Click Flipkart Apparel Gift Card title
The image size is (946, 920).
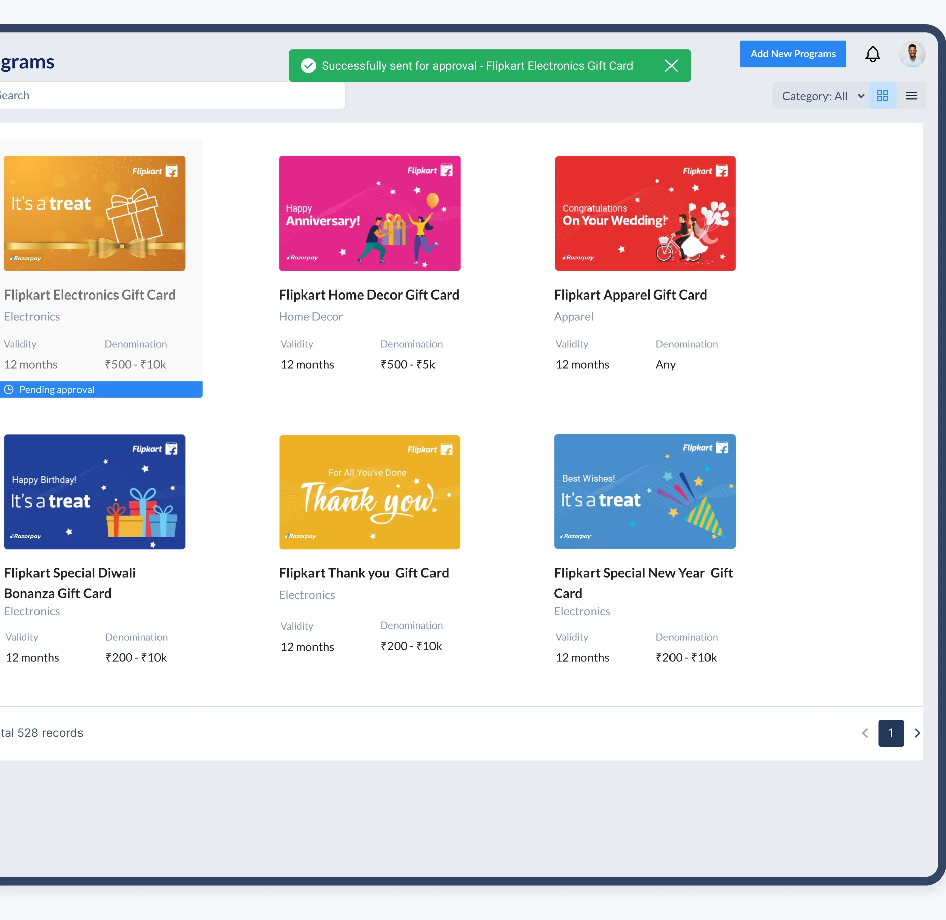[630, 295]
